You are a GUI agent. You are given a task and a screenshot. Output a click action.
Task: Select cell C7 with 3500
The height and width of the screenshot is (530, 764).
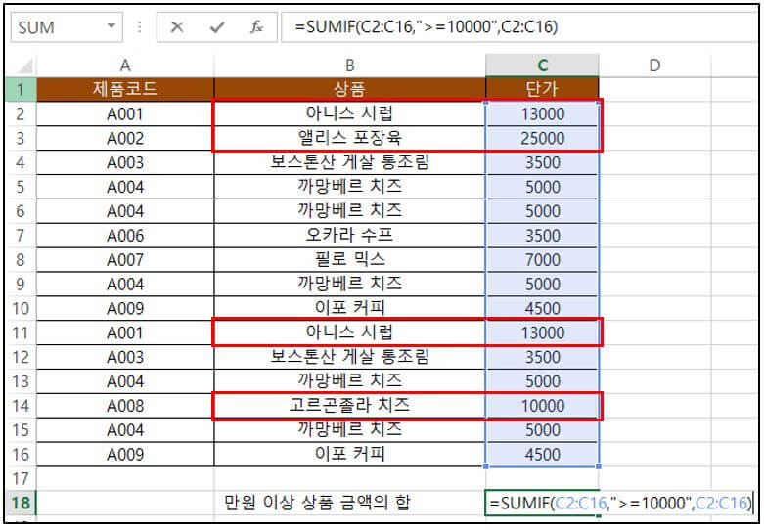(x=542, y=236)
